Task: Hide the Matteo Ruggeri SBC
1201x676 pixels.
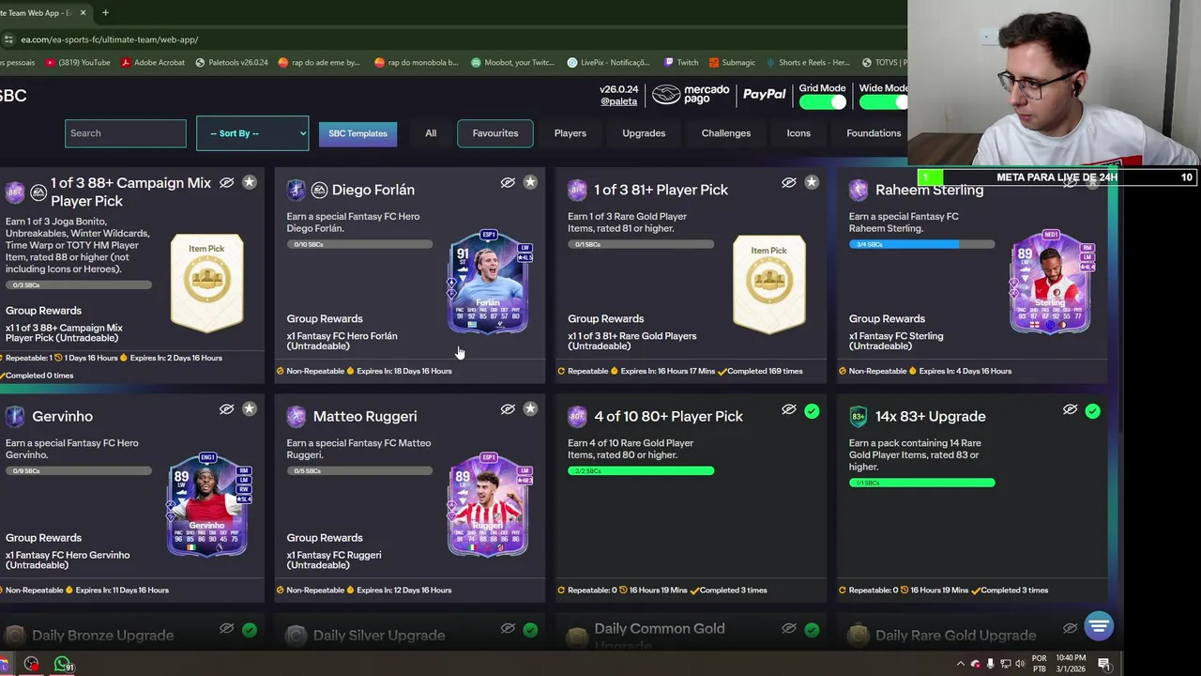Action: pos(508,409)
